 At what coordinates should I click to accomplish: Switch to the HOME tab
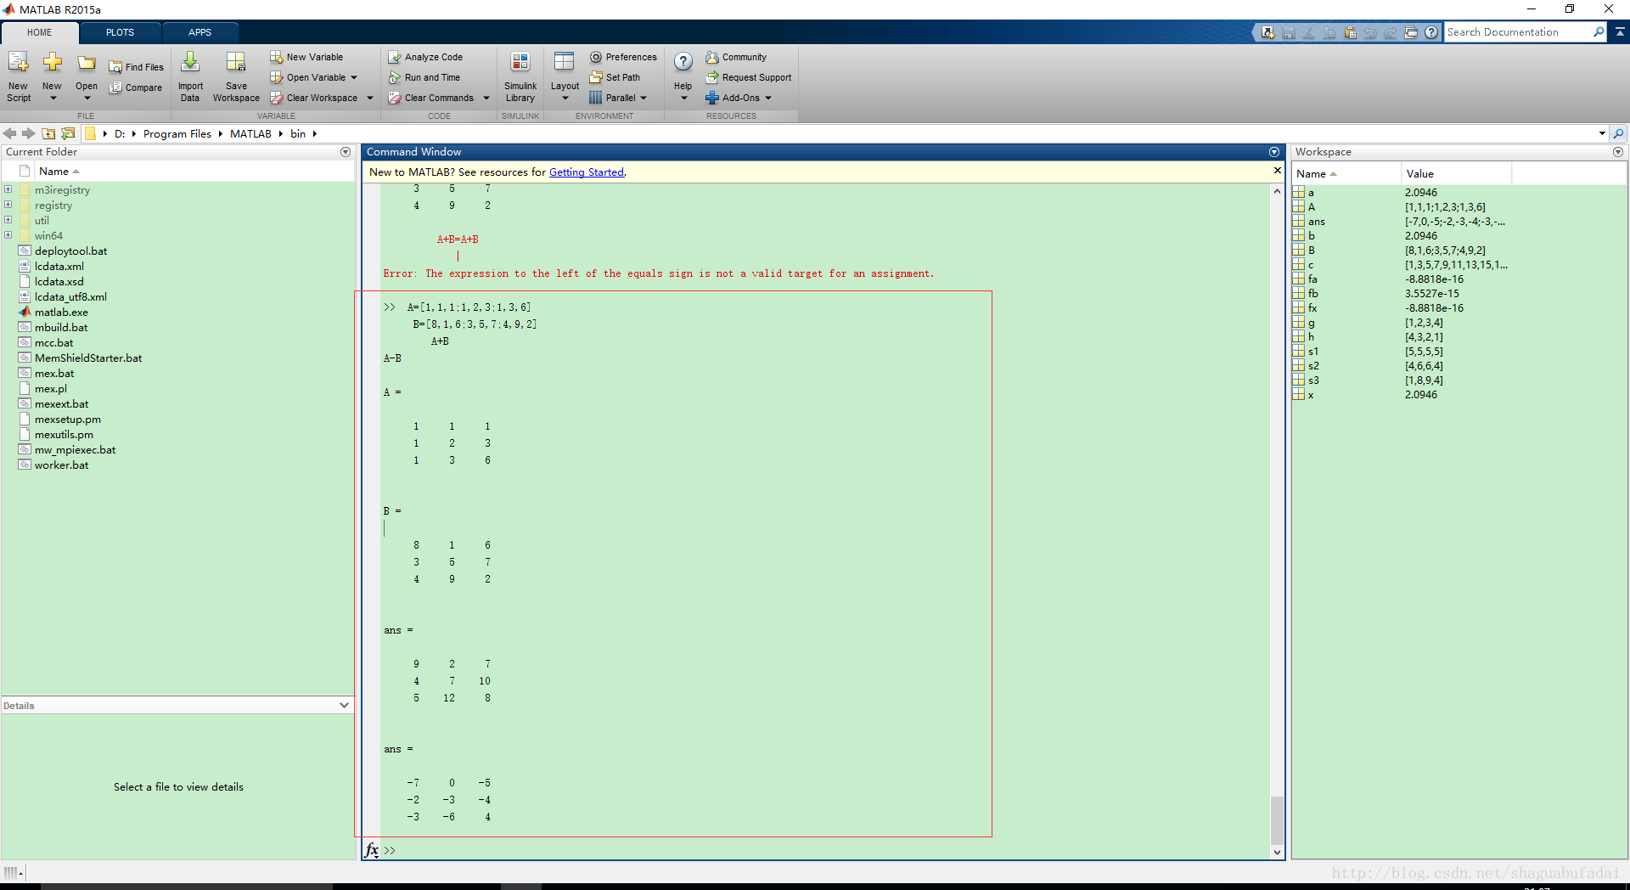[39, 32]
